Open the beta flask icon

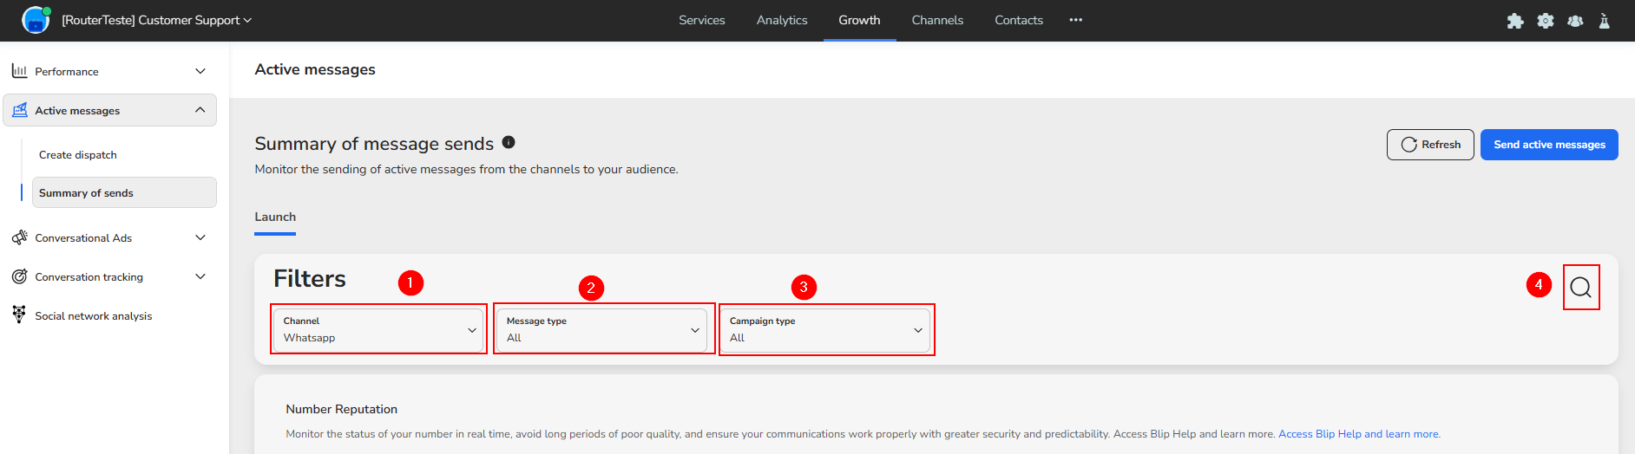1605,21
